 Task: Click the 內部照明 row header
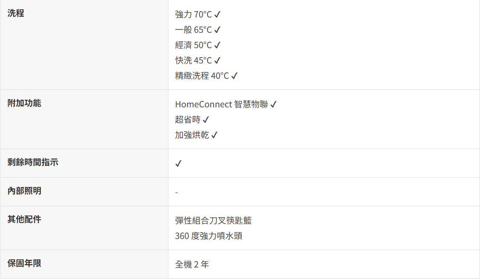point(24,191)
